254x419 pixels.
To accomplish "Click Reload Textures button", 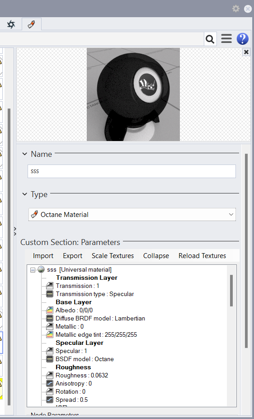I will coord(202,256).
